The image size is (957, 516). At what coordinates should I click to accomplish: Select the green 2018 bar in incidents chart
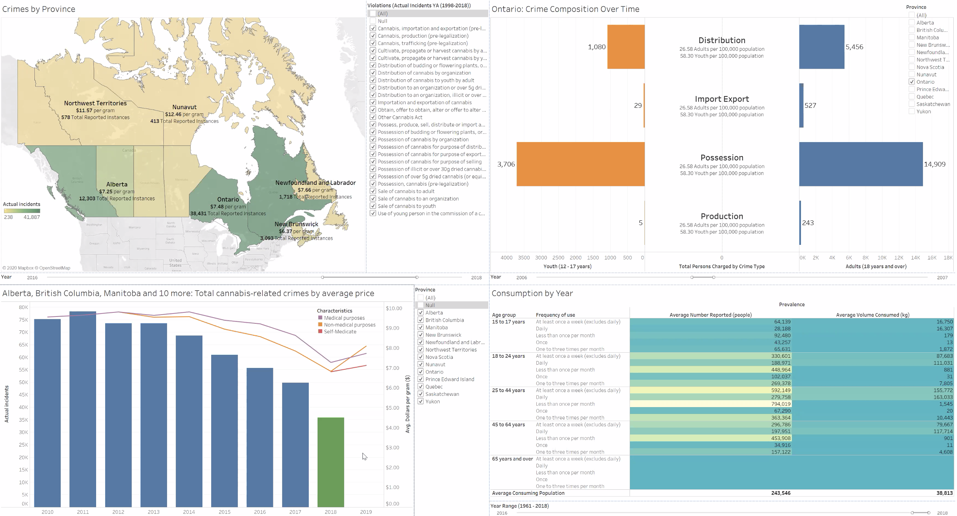coord(331,462)
